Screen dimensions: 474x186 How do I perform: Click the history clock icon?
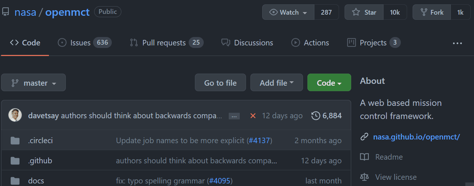(316, 116)
